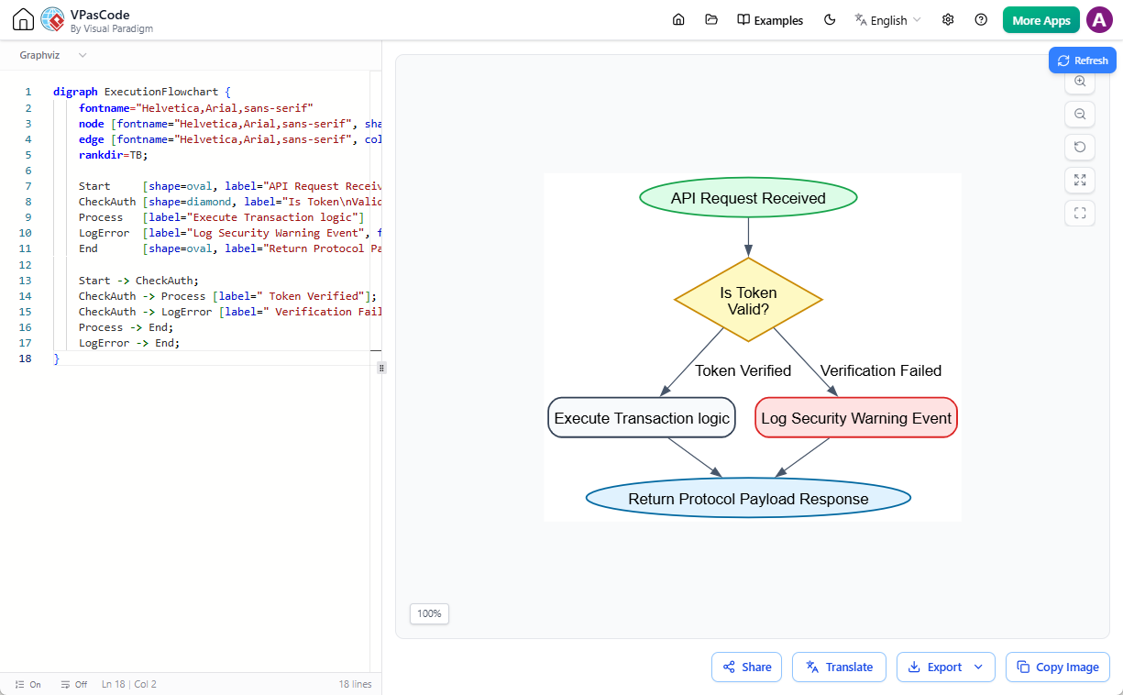Click the 'Token Verified' edge label

coord(743,370)
